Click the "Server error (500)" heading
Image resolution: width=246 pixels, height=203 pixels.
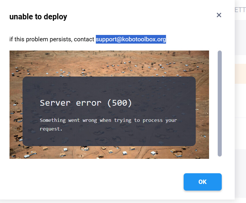86,103
